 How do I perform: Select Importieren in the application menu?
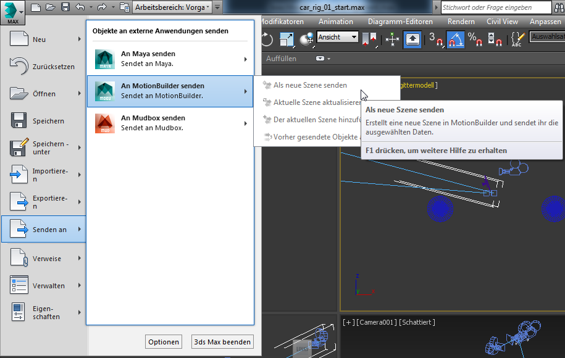[x=44, y=175]
